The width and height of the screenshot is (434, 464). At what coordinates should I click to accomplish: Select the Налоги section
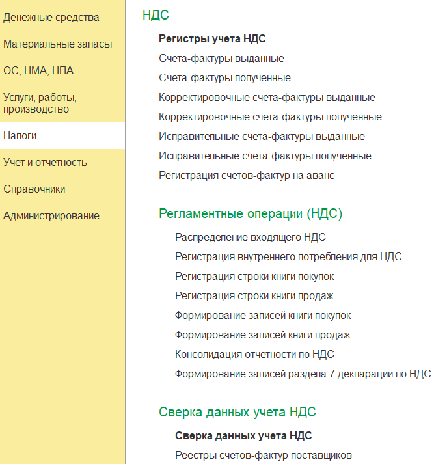(20, 136)
